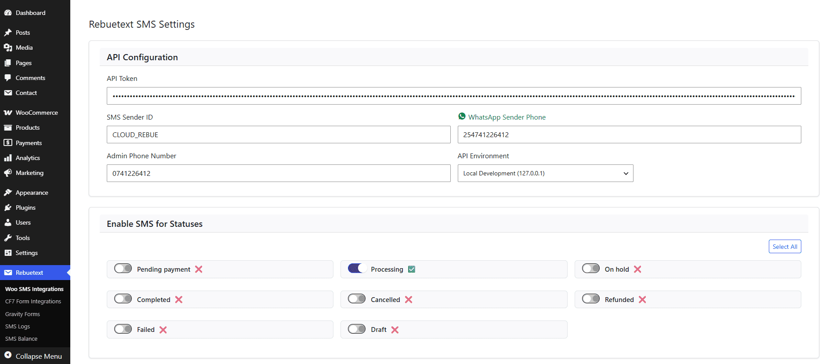Click the Products archive icon

pos(8,127)
